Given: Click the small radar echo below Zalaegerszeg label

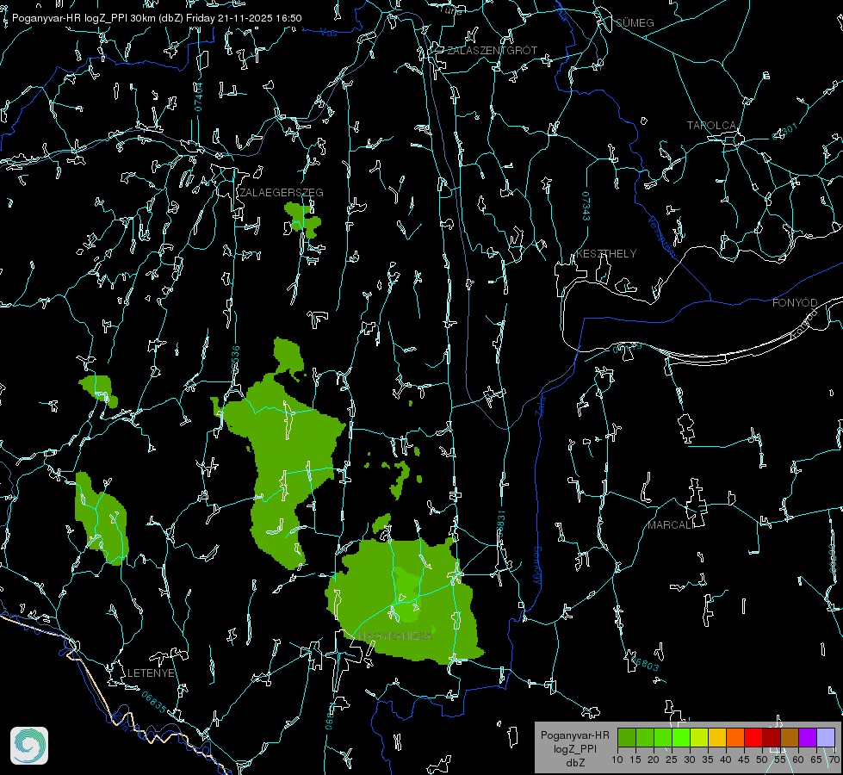Looking at the screenshot, I should pos(302,220).
